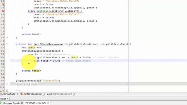Viewport: 187px width, 105px height.
Task: Collapse the comment fold at line 224
Action: point(7,91)
